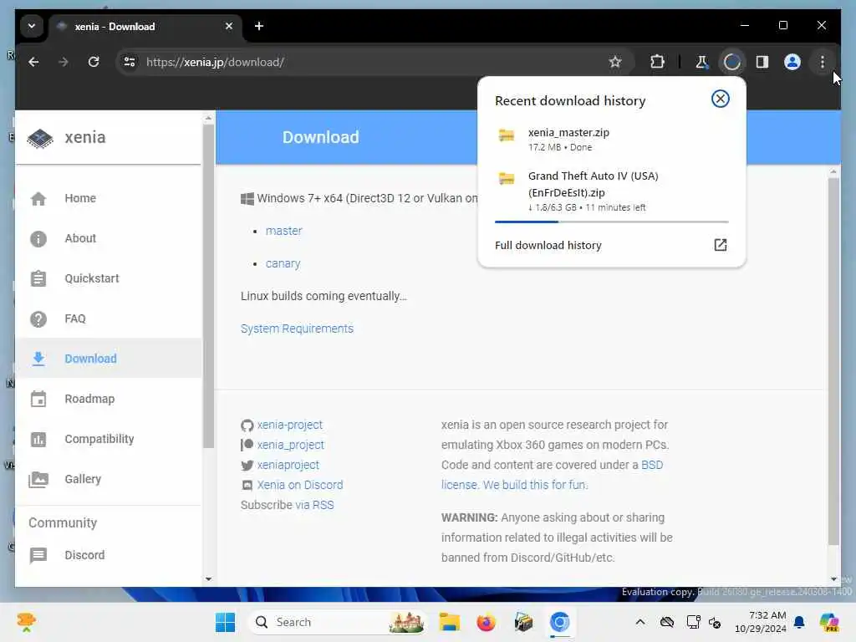The width and height of the screenshot is (856, 642).
Task: Open xenia_project Patreon link
Action: (x=290, y=445)
